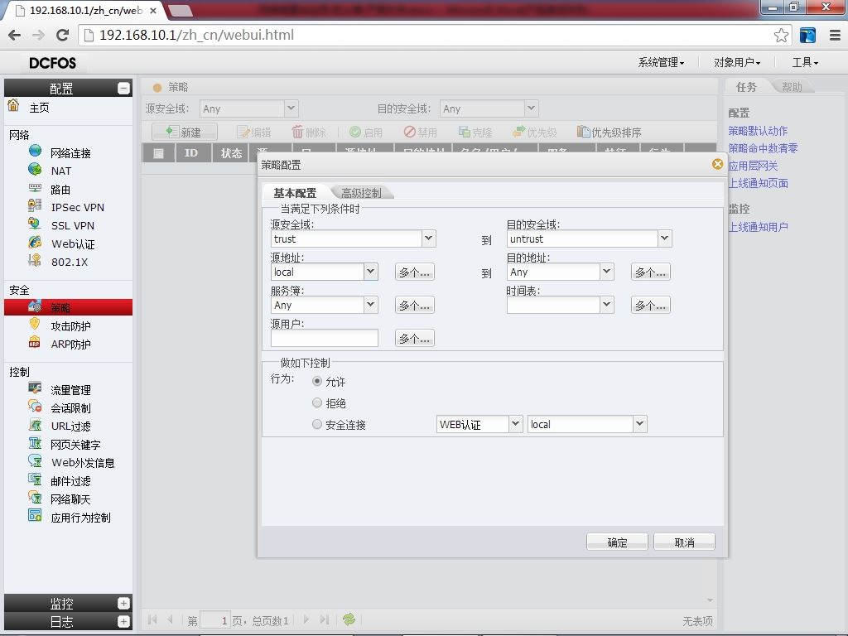Click the green refresh icon in pager

click(349, 619)
